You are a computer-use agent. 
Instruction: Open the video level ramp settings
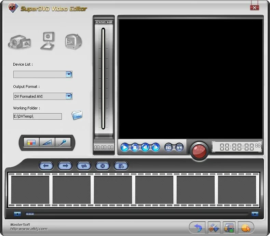(47, 143)
